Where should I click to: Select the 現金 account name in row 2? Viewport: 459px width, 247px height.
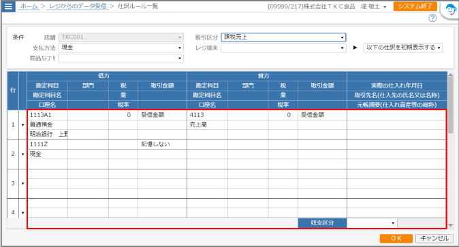click(48, 154)
